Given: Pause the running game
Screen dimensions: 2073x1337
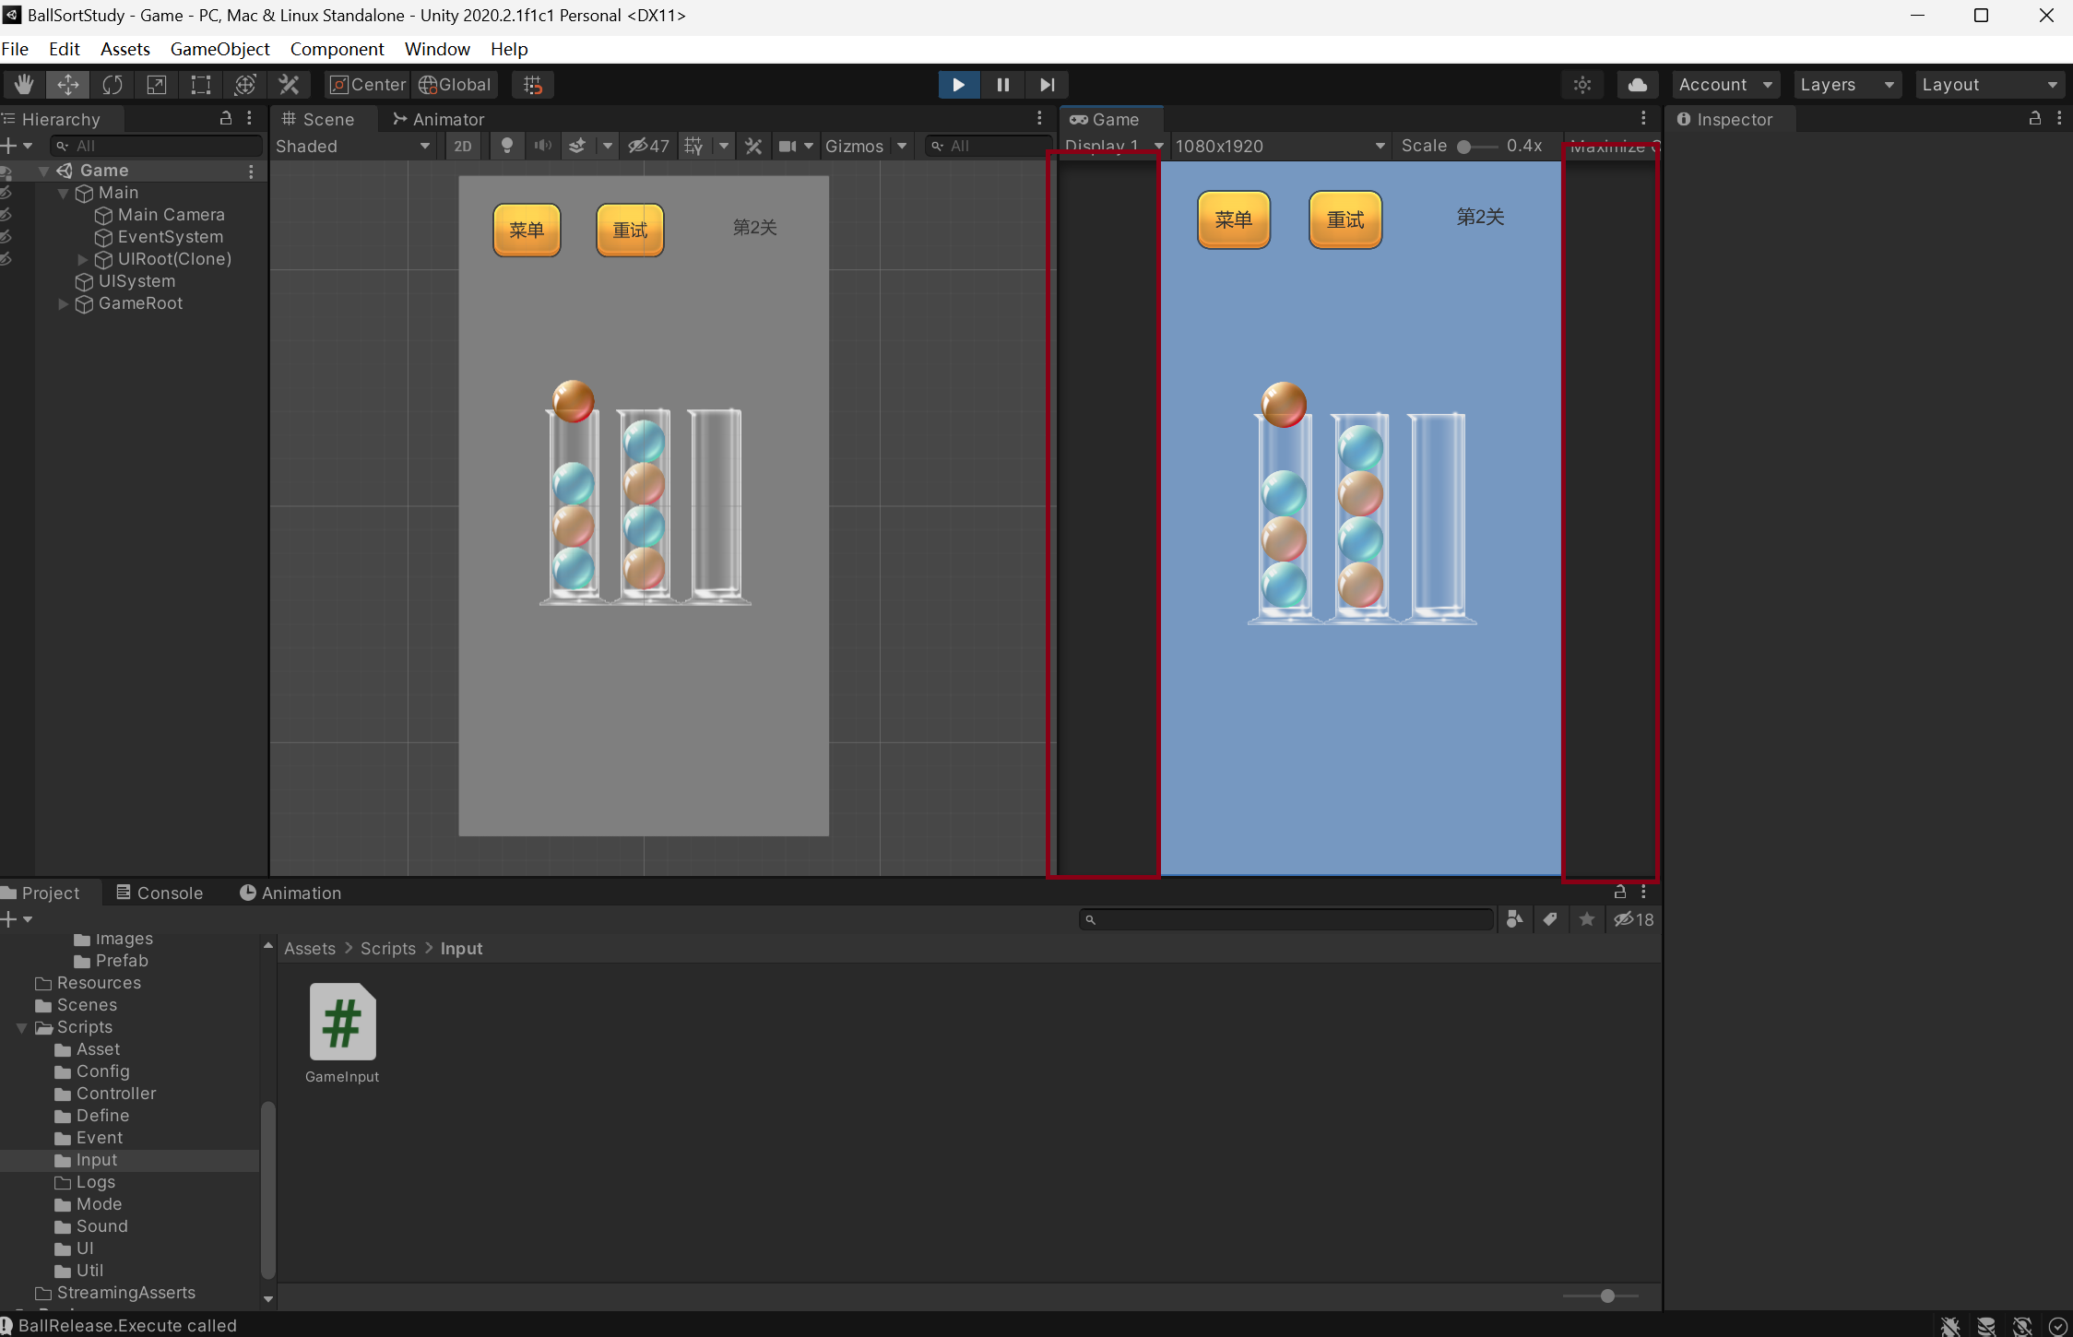Looking at the screenshot, I should tap(1003, 85).
